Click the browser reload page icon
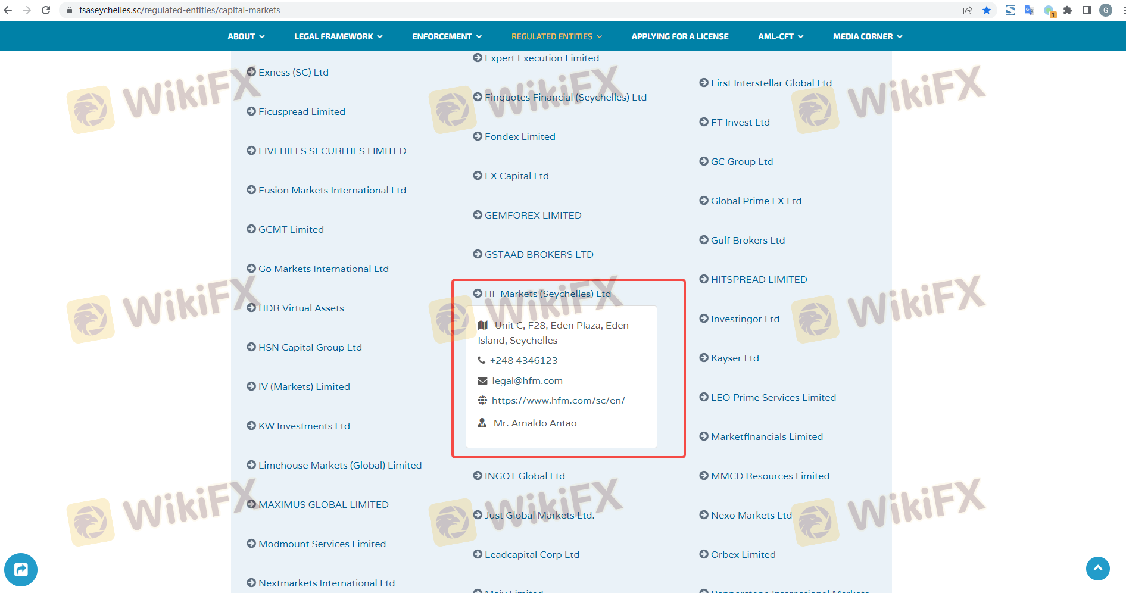This screenshot has height=593, width=1126. 46,10
